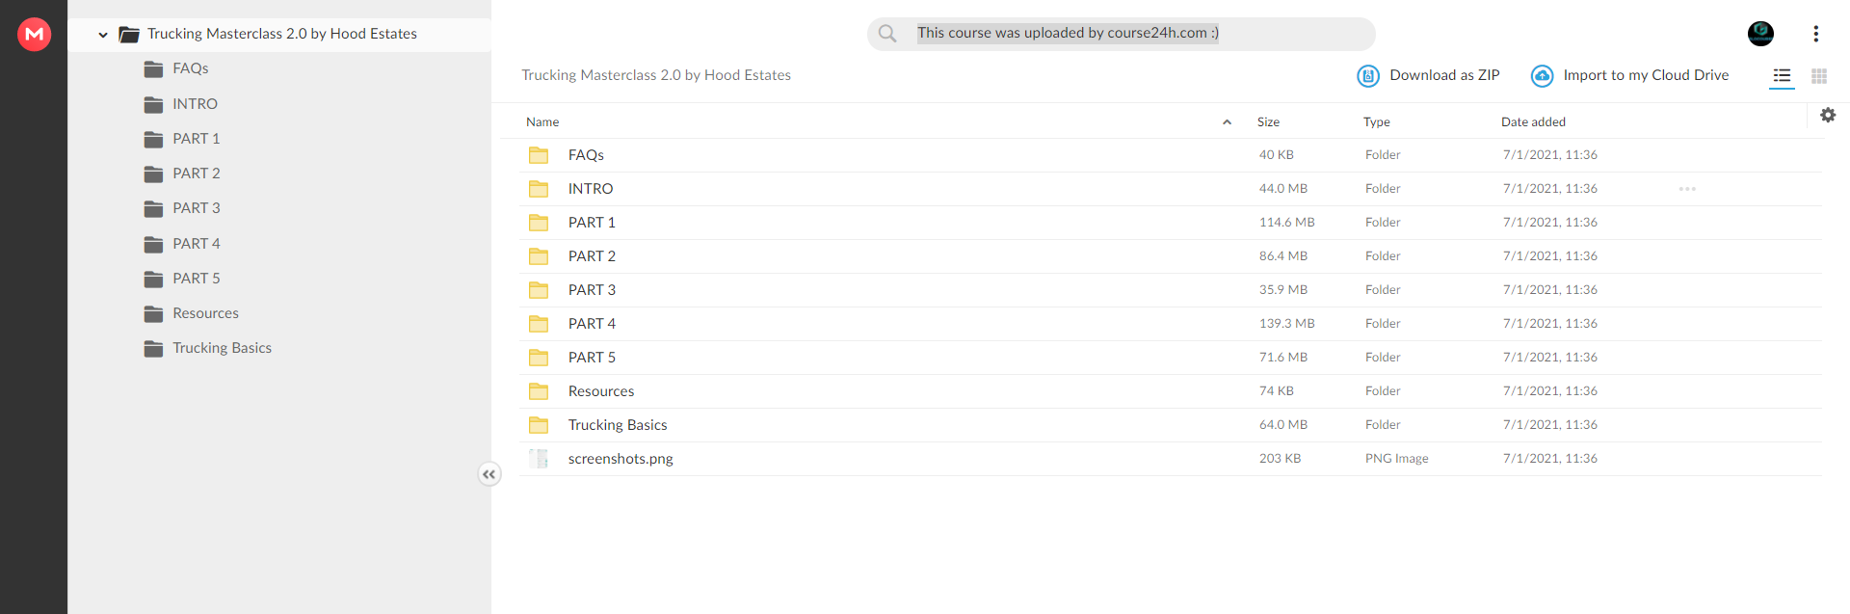Open the user avatar menu
Screen dimensions: 1850x614
coord(1760,34)
